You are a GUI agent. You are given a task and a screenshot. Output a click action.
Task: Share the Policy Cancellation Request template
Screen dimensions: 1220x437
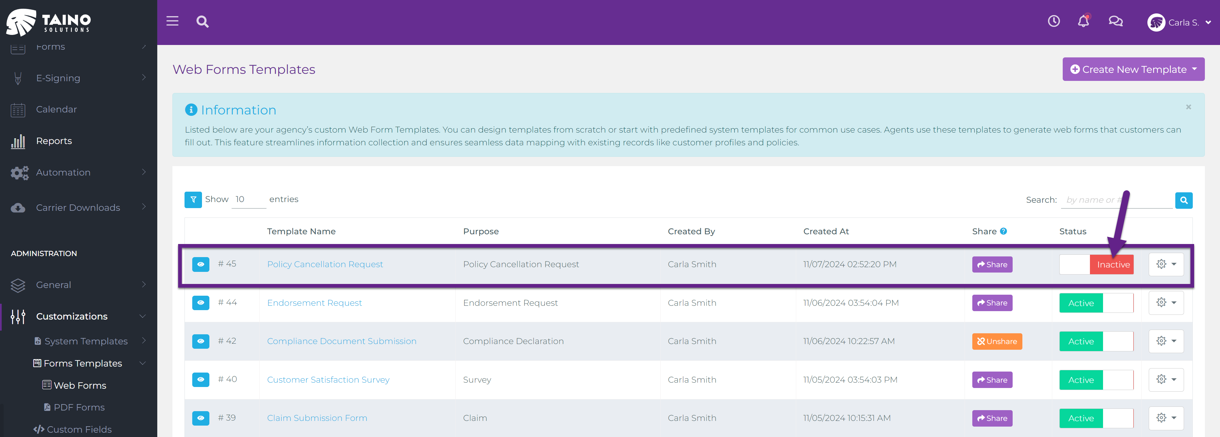tap(992, 264)
